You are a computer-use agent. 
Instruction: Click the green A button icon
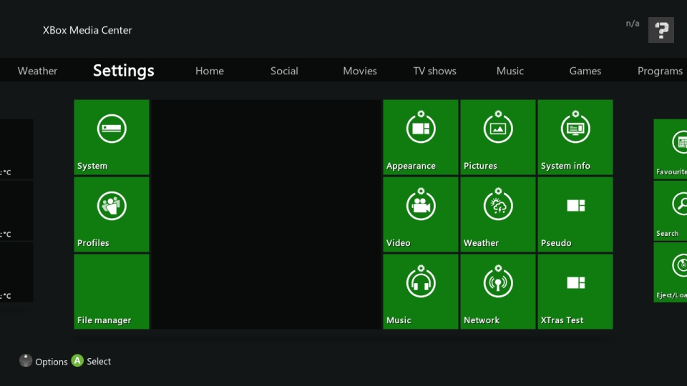click(77, 360)
